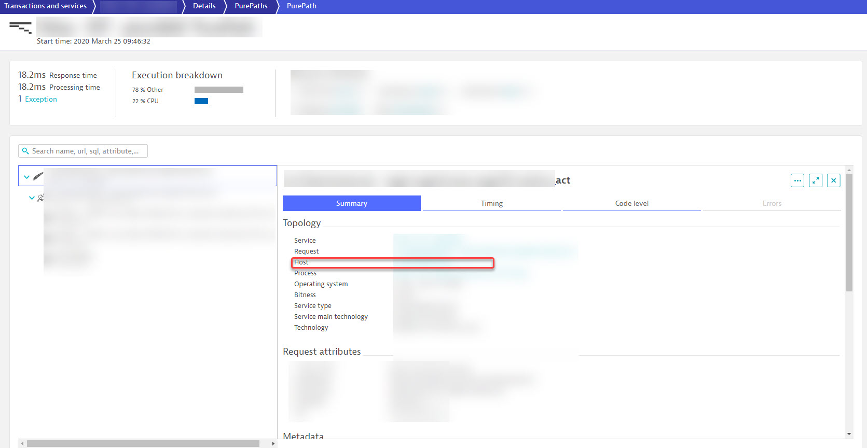Click the magnifier icon in the search box

(25, 151)
